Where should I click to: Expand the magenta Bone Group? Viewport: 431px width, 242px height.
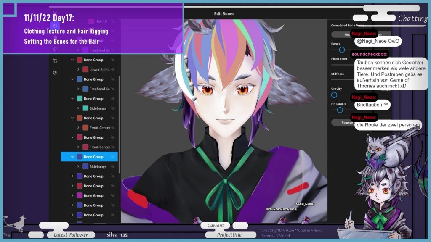(x=72, y=196)
